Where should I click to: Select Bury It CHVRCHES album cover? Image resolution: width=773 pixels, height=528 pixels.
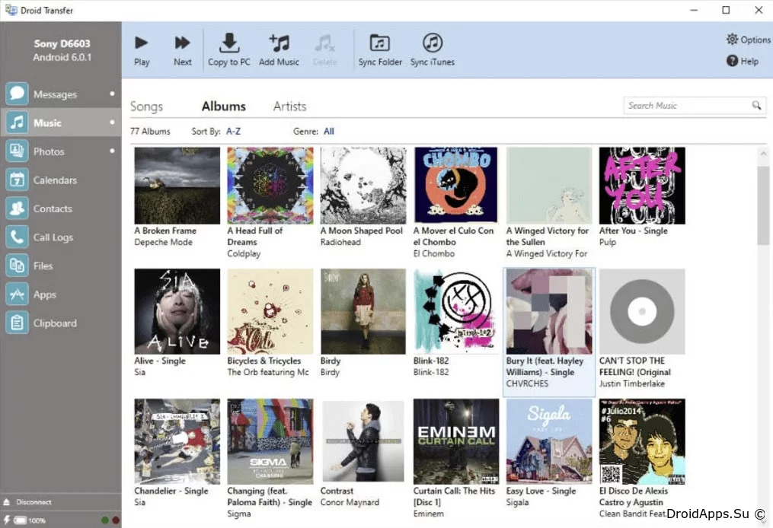549,311
